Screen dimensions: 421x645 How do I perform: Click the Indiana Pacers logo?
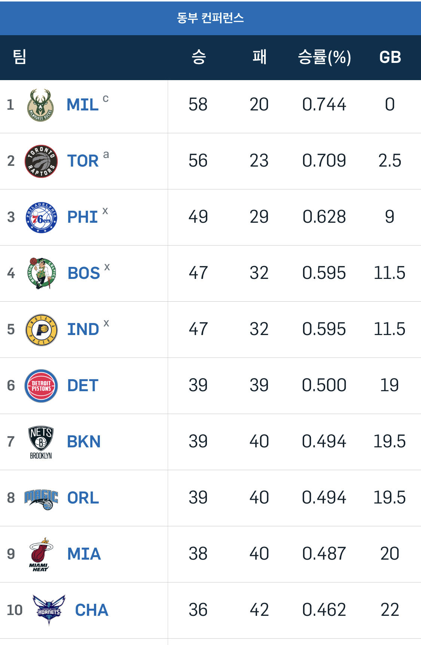41,330
